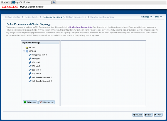Click the 127.0.0.1 host server icon
Screen dimensions: 167x121
(27, 51)
